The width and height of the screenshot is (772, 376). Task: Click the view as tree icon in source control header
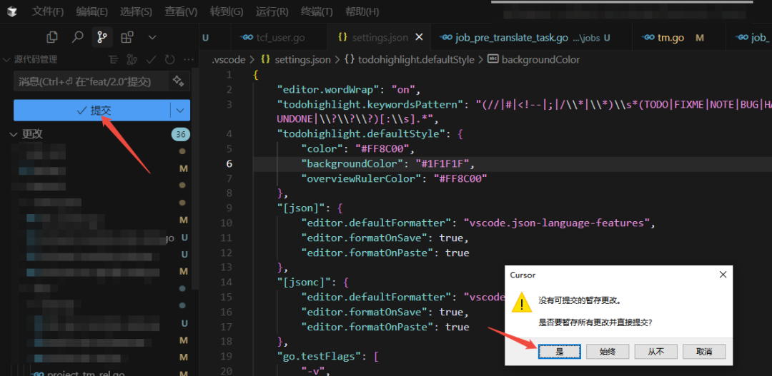[114, 59]
